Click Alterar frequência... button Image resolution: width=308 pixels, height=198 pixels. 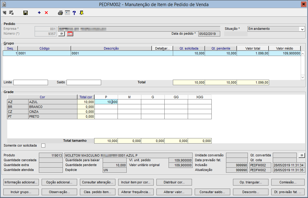pyautogui.click(x=136, y=192)
